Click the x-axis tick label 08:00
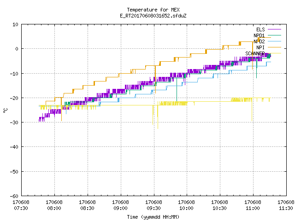This screenshot has height=221, width=295. (54, 208)
